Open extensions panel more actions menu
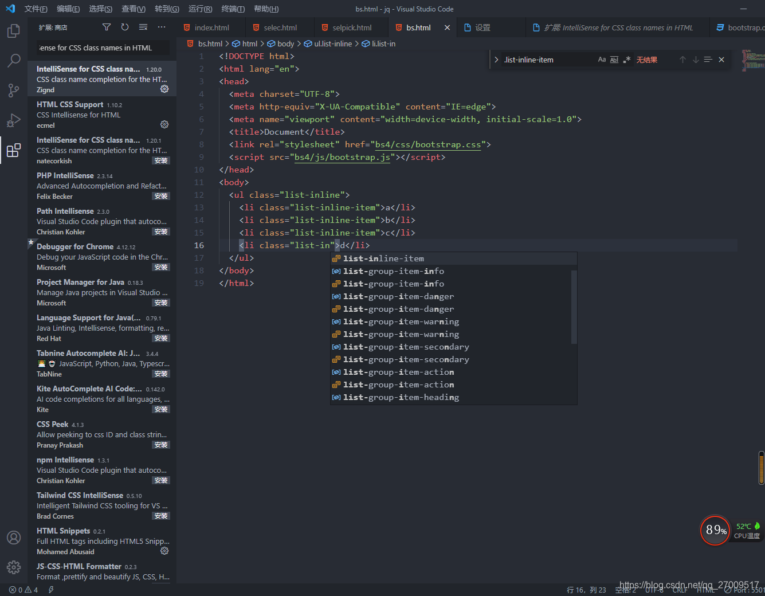 coord(162,27)
